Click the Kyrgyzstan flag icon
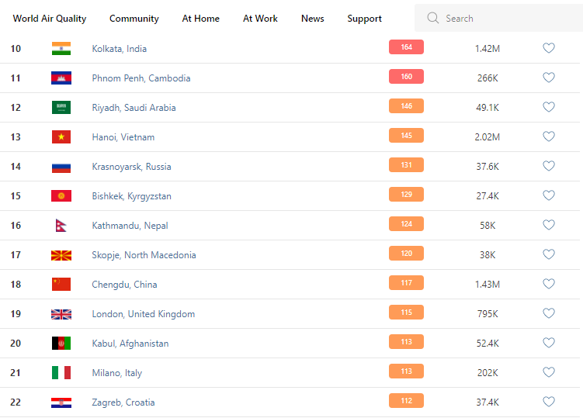Image resolution: width=583 pixels, height=418 pixels. [61, 196]
